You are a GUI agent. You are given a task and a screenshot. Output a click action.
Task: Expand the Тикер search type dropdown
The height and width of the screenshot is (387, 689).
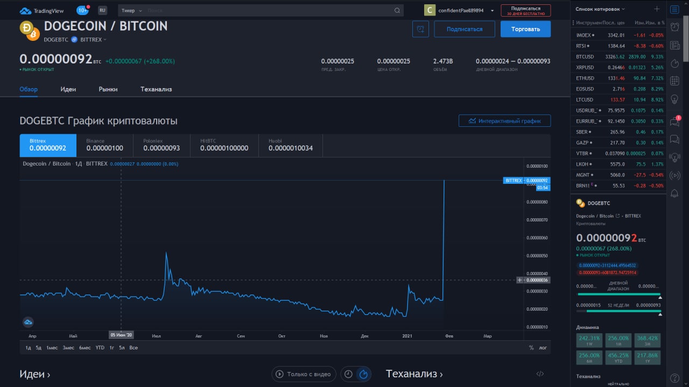132,10
